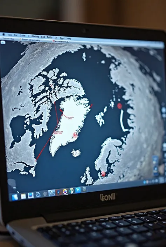Click Iceland on the map

[76, 153]
